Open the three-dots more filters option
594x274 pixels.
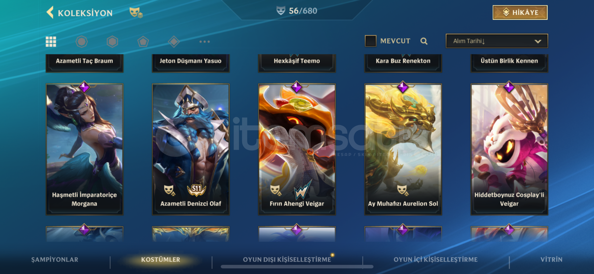(205, 42)
